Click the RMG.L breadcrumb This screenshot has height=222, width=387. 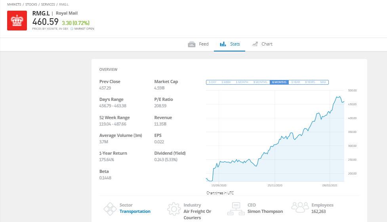click(64, 4)
